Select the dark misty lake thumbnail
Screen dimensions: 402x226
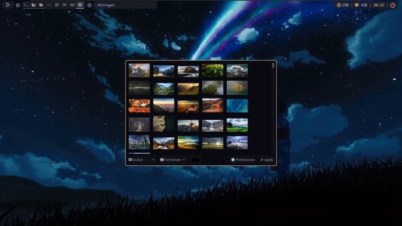(x=139, y=88)
